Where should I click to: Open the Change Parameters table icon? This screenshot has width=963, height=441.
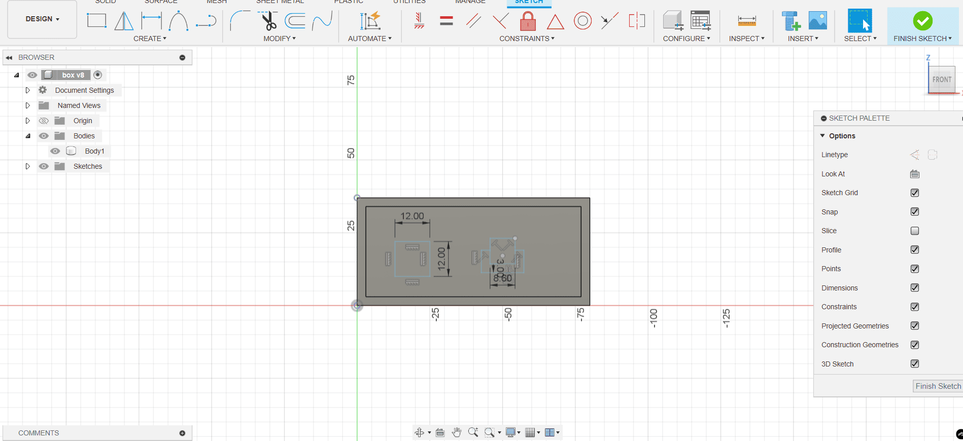[x=701, y=21]
